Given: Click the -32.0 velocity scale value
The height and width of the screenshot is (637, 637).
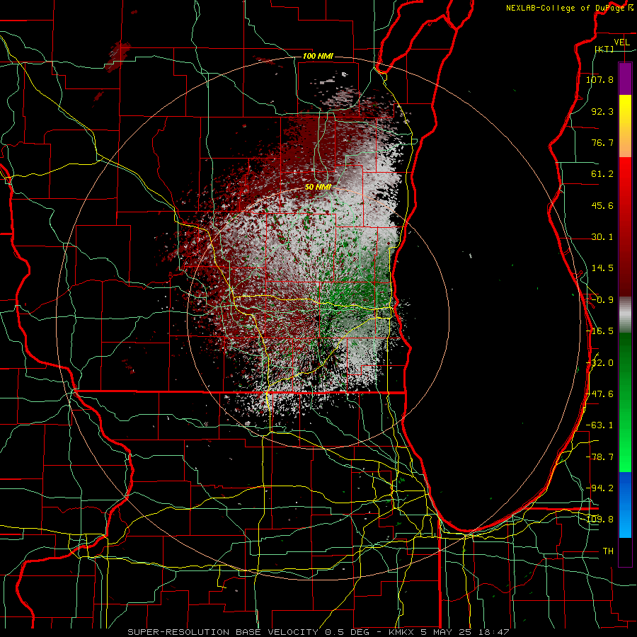Looking at the screenshot, I should (599, 363).
